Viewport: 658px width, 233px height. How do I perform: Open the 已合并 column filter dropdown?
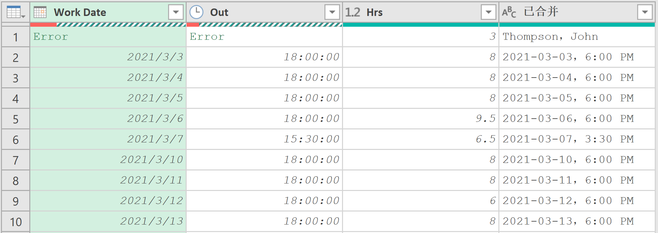pyautogui.click(x=645, y=12)
